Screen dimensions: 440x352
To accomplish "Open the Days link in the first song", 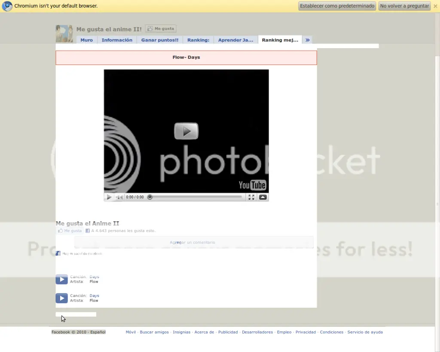I will (x=94, y=277).
